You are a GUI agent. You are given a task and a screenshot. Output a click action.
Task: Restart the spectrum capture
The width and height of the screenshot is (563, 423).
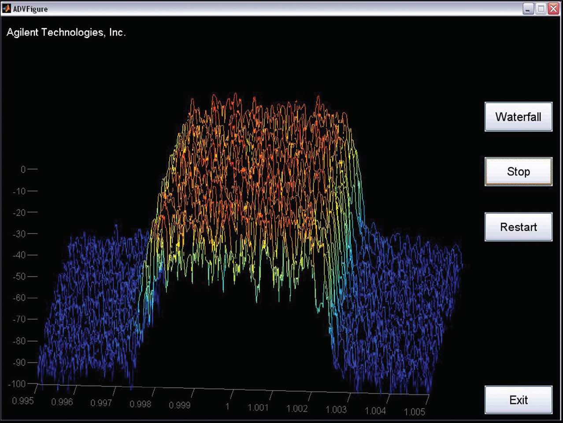pyautogui.click(x=518, y=227)
